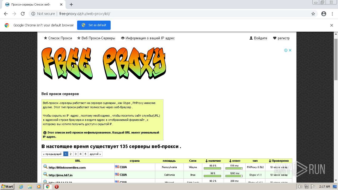Bookmark this page with the star icon
This screenshot has width=338, height=190.
(313, 14)
